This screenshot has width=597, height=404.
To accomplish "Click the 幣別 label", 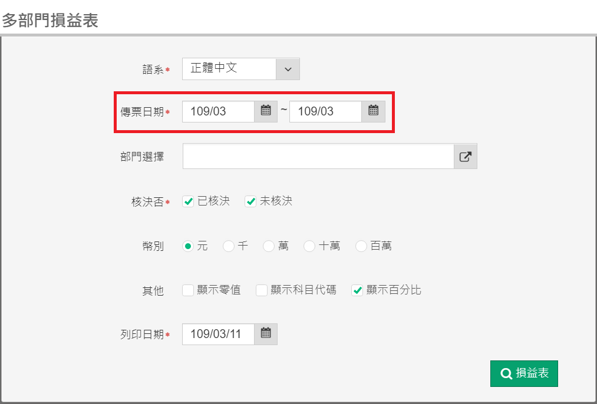I will [x=153, y=246].
